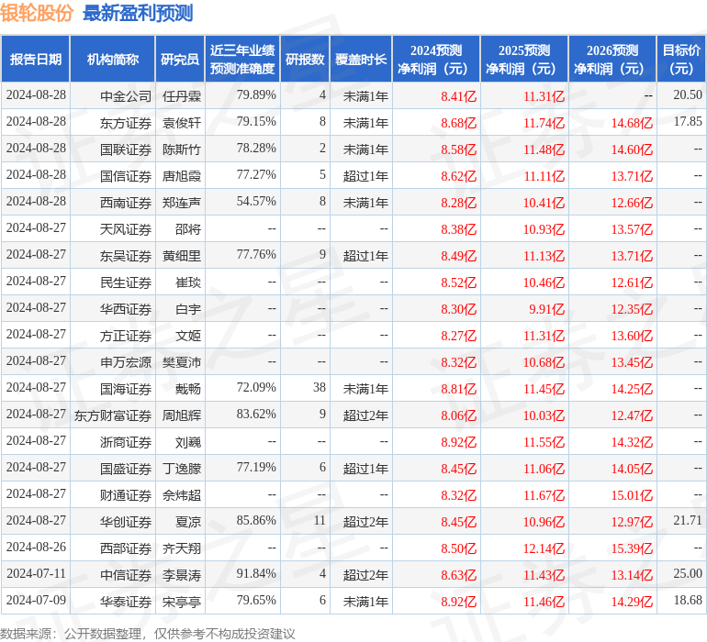Click analyst name 黄细里
The image size is (707, 642).
(182, 256)
